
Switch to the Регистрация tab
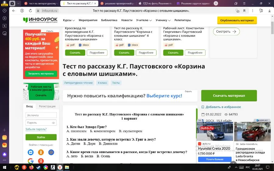click(x=47, y=106)
